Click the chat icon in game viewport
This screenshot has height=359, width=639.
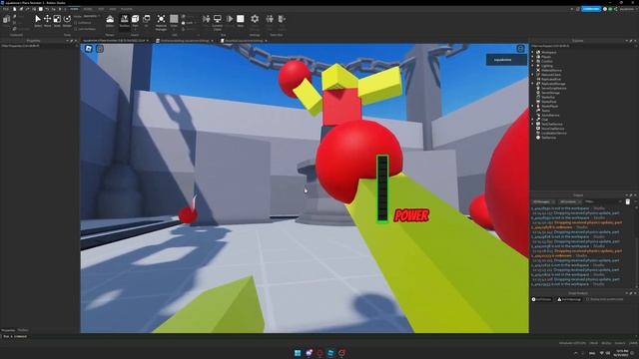coord(100,49)
